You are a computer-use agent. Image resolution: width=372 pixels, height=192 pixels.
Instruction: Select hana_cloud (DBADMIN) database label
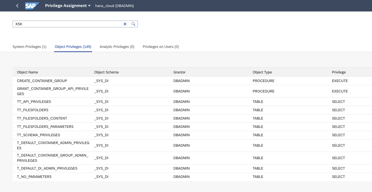pos(114,6)
